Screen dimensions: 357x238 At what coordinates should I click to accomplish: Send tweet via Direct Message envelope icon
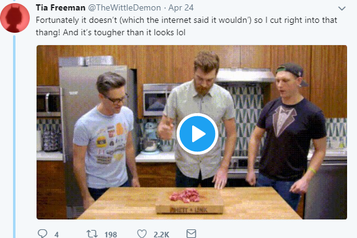[x=192, y=234]
